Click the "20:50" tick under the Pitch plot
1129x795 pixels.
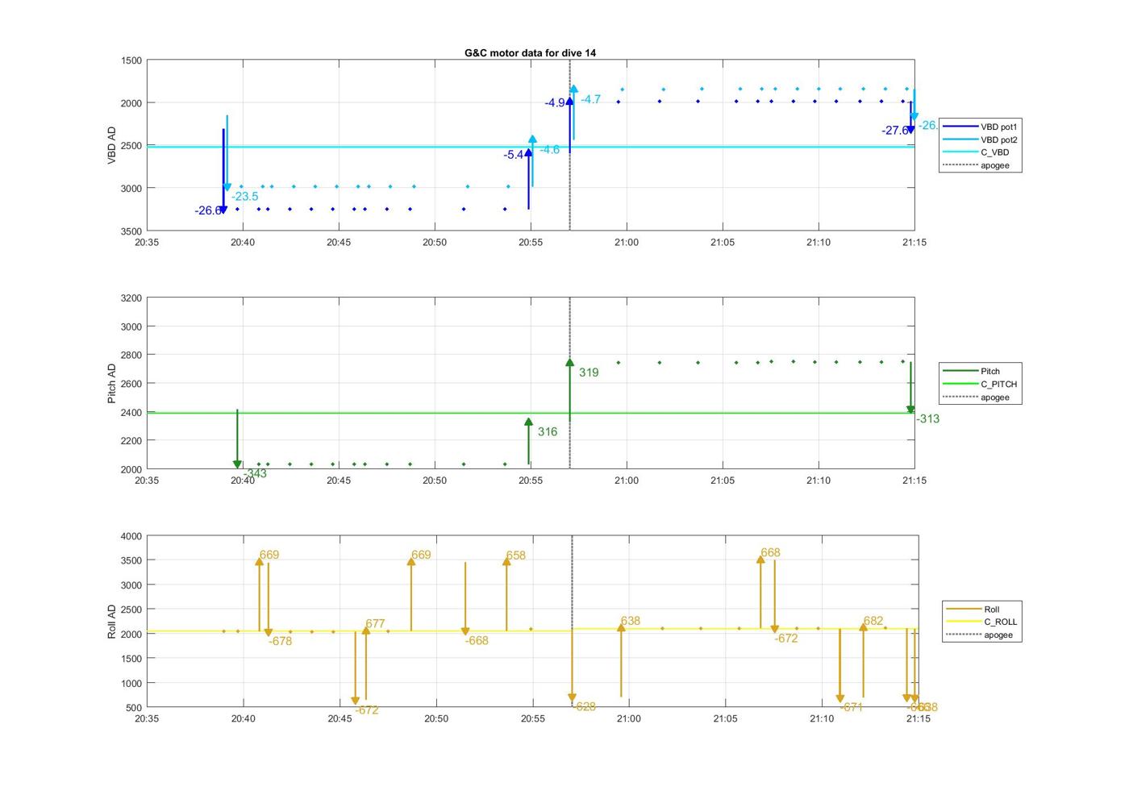point(435,481)
